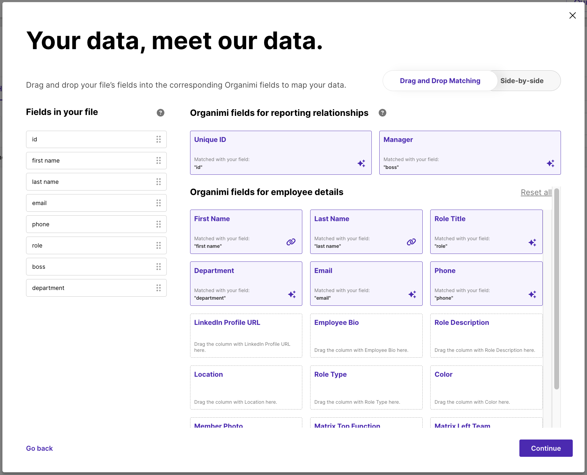The height and width of the screenshot is (475, 587).
Task: Click the sparkle icon in Department card
Action: 292,294
